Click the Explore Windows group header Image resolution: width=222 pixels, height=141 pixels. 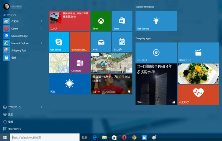click(x=145, y=7)
